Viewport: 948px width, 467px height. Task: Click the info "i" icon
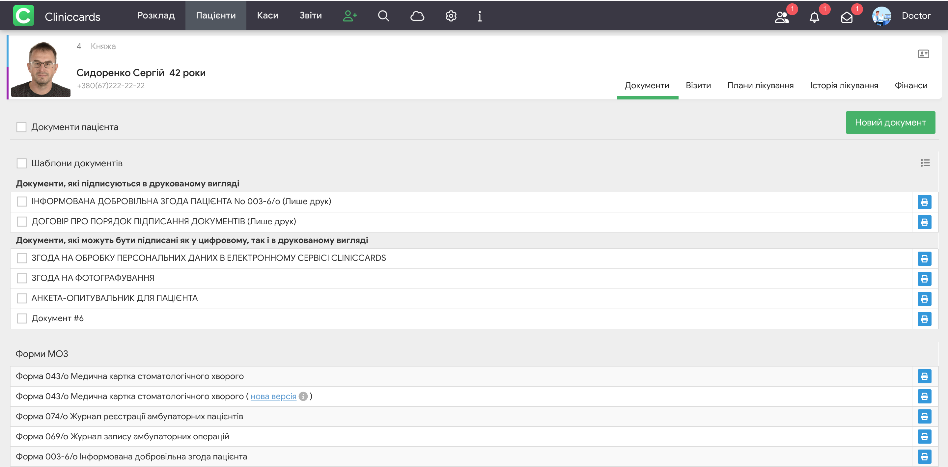click(480, 16)
